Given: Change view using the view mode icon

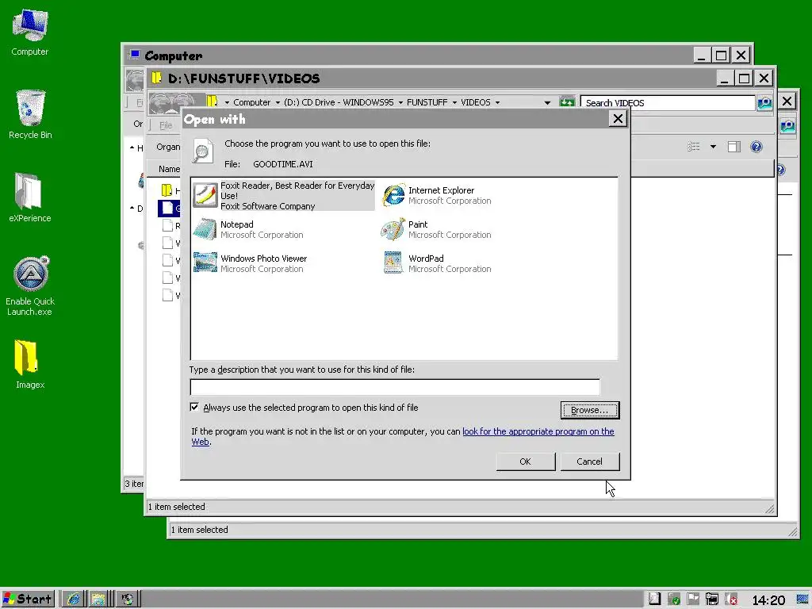Looking at the screenshot, I should [693, 147].
